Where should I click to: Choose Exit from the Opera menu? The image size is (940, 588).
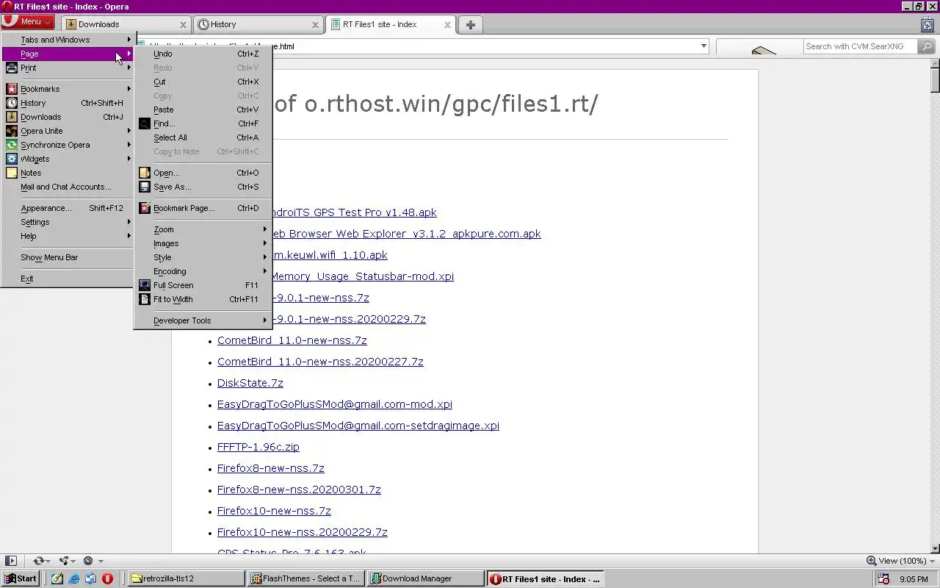pyautogui.click(x=68, y=279)
